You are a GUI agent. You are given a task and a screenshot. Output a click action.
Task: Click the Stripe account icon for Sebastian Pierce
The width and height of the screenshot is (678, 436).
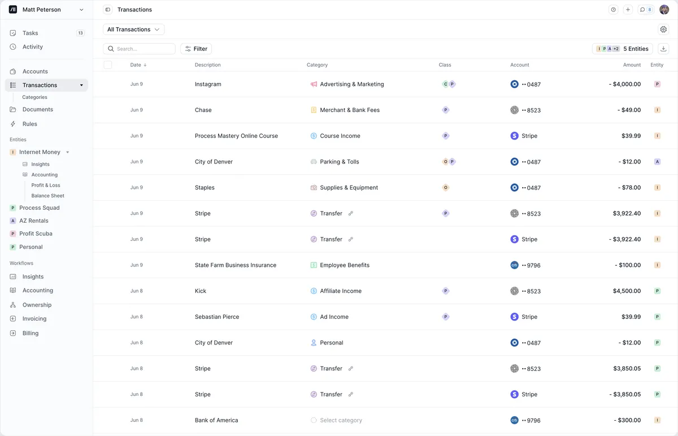tap(514, 317)
